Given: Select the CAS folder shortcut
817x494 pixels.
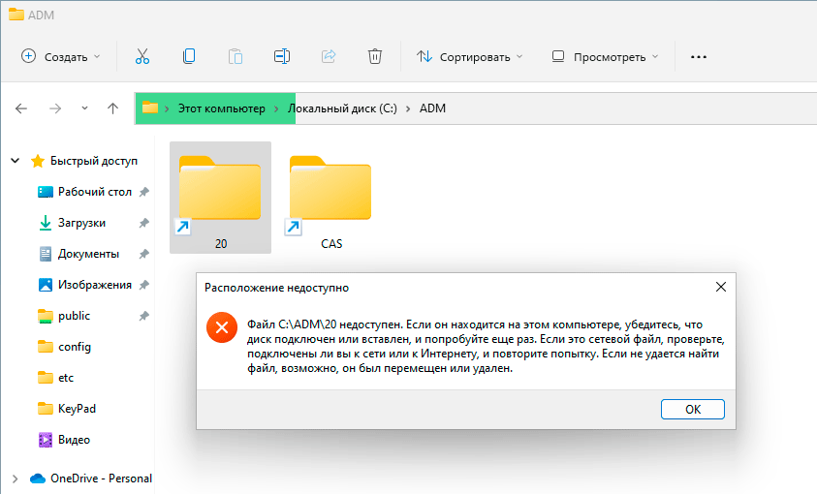Looking at the screenshot, I should (330, 198).
